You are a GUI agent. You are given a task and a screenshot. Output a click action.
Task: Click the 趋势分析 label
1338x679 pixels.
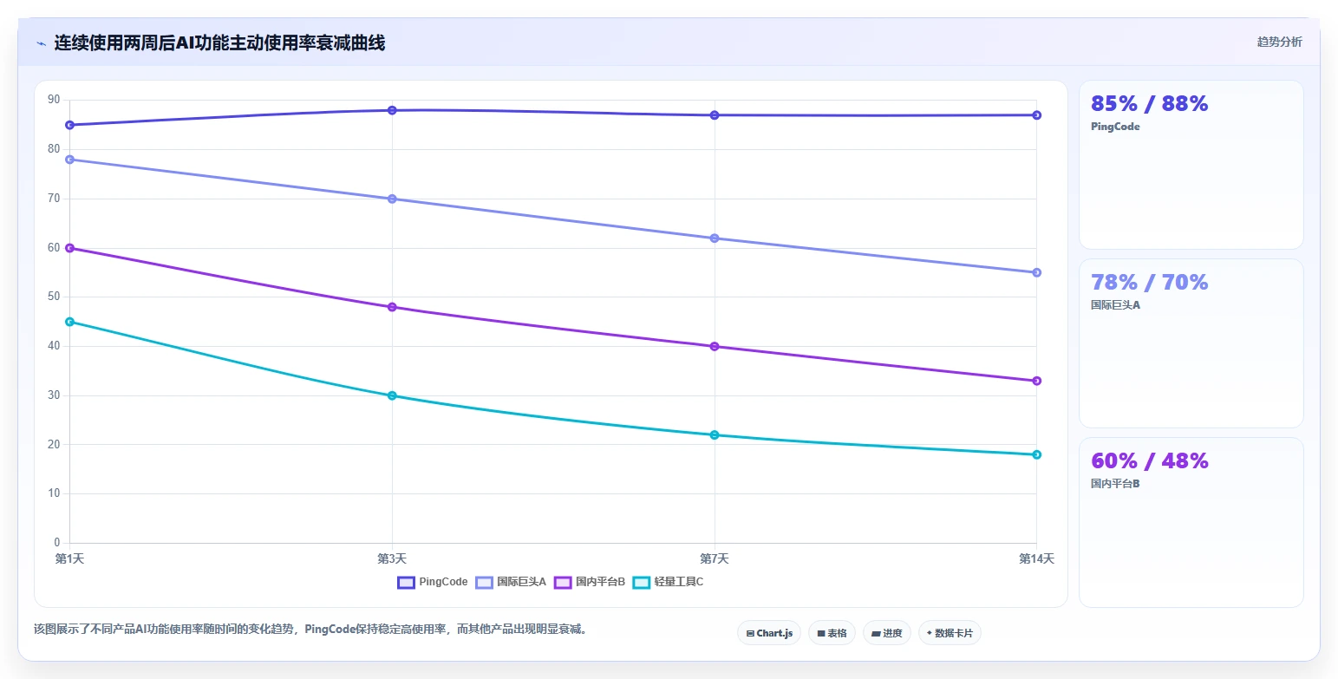pyautogui.click(x=1279, y=42)
